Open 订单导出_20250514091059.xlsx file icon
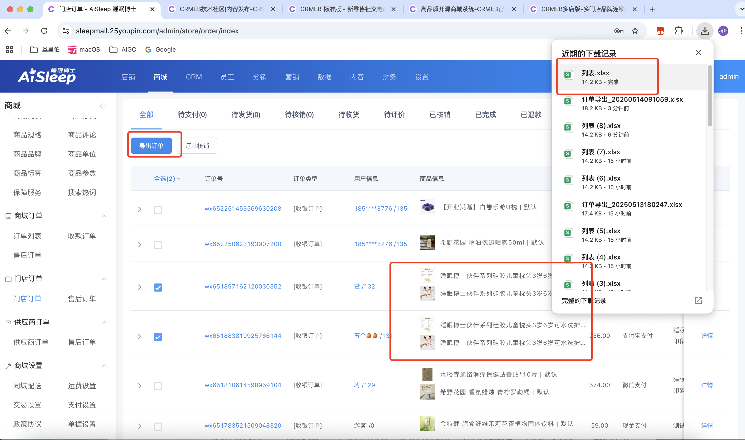The image size is (745, 440). tap(568, 101)
